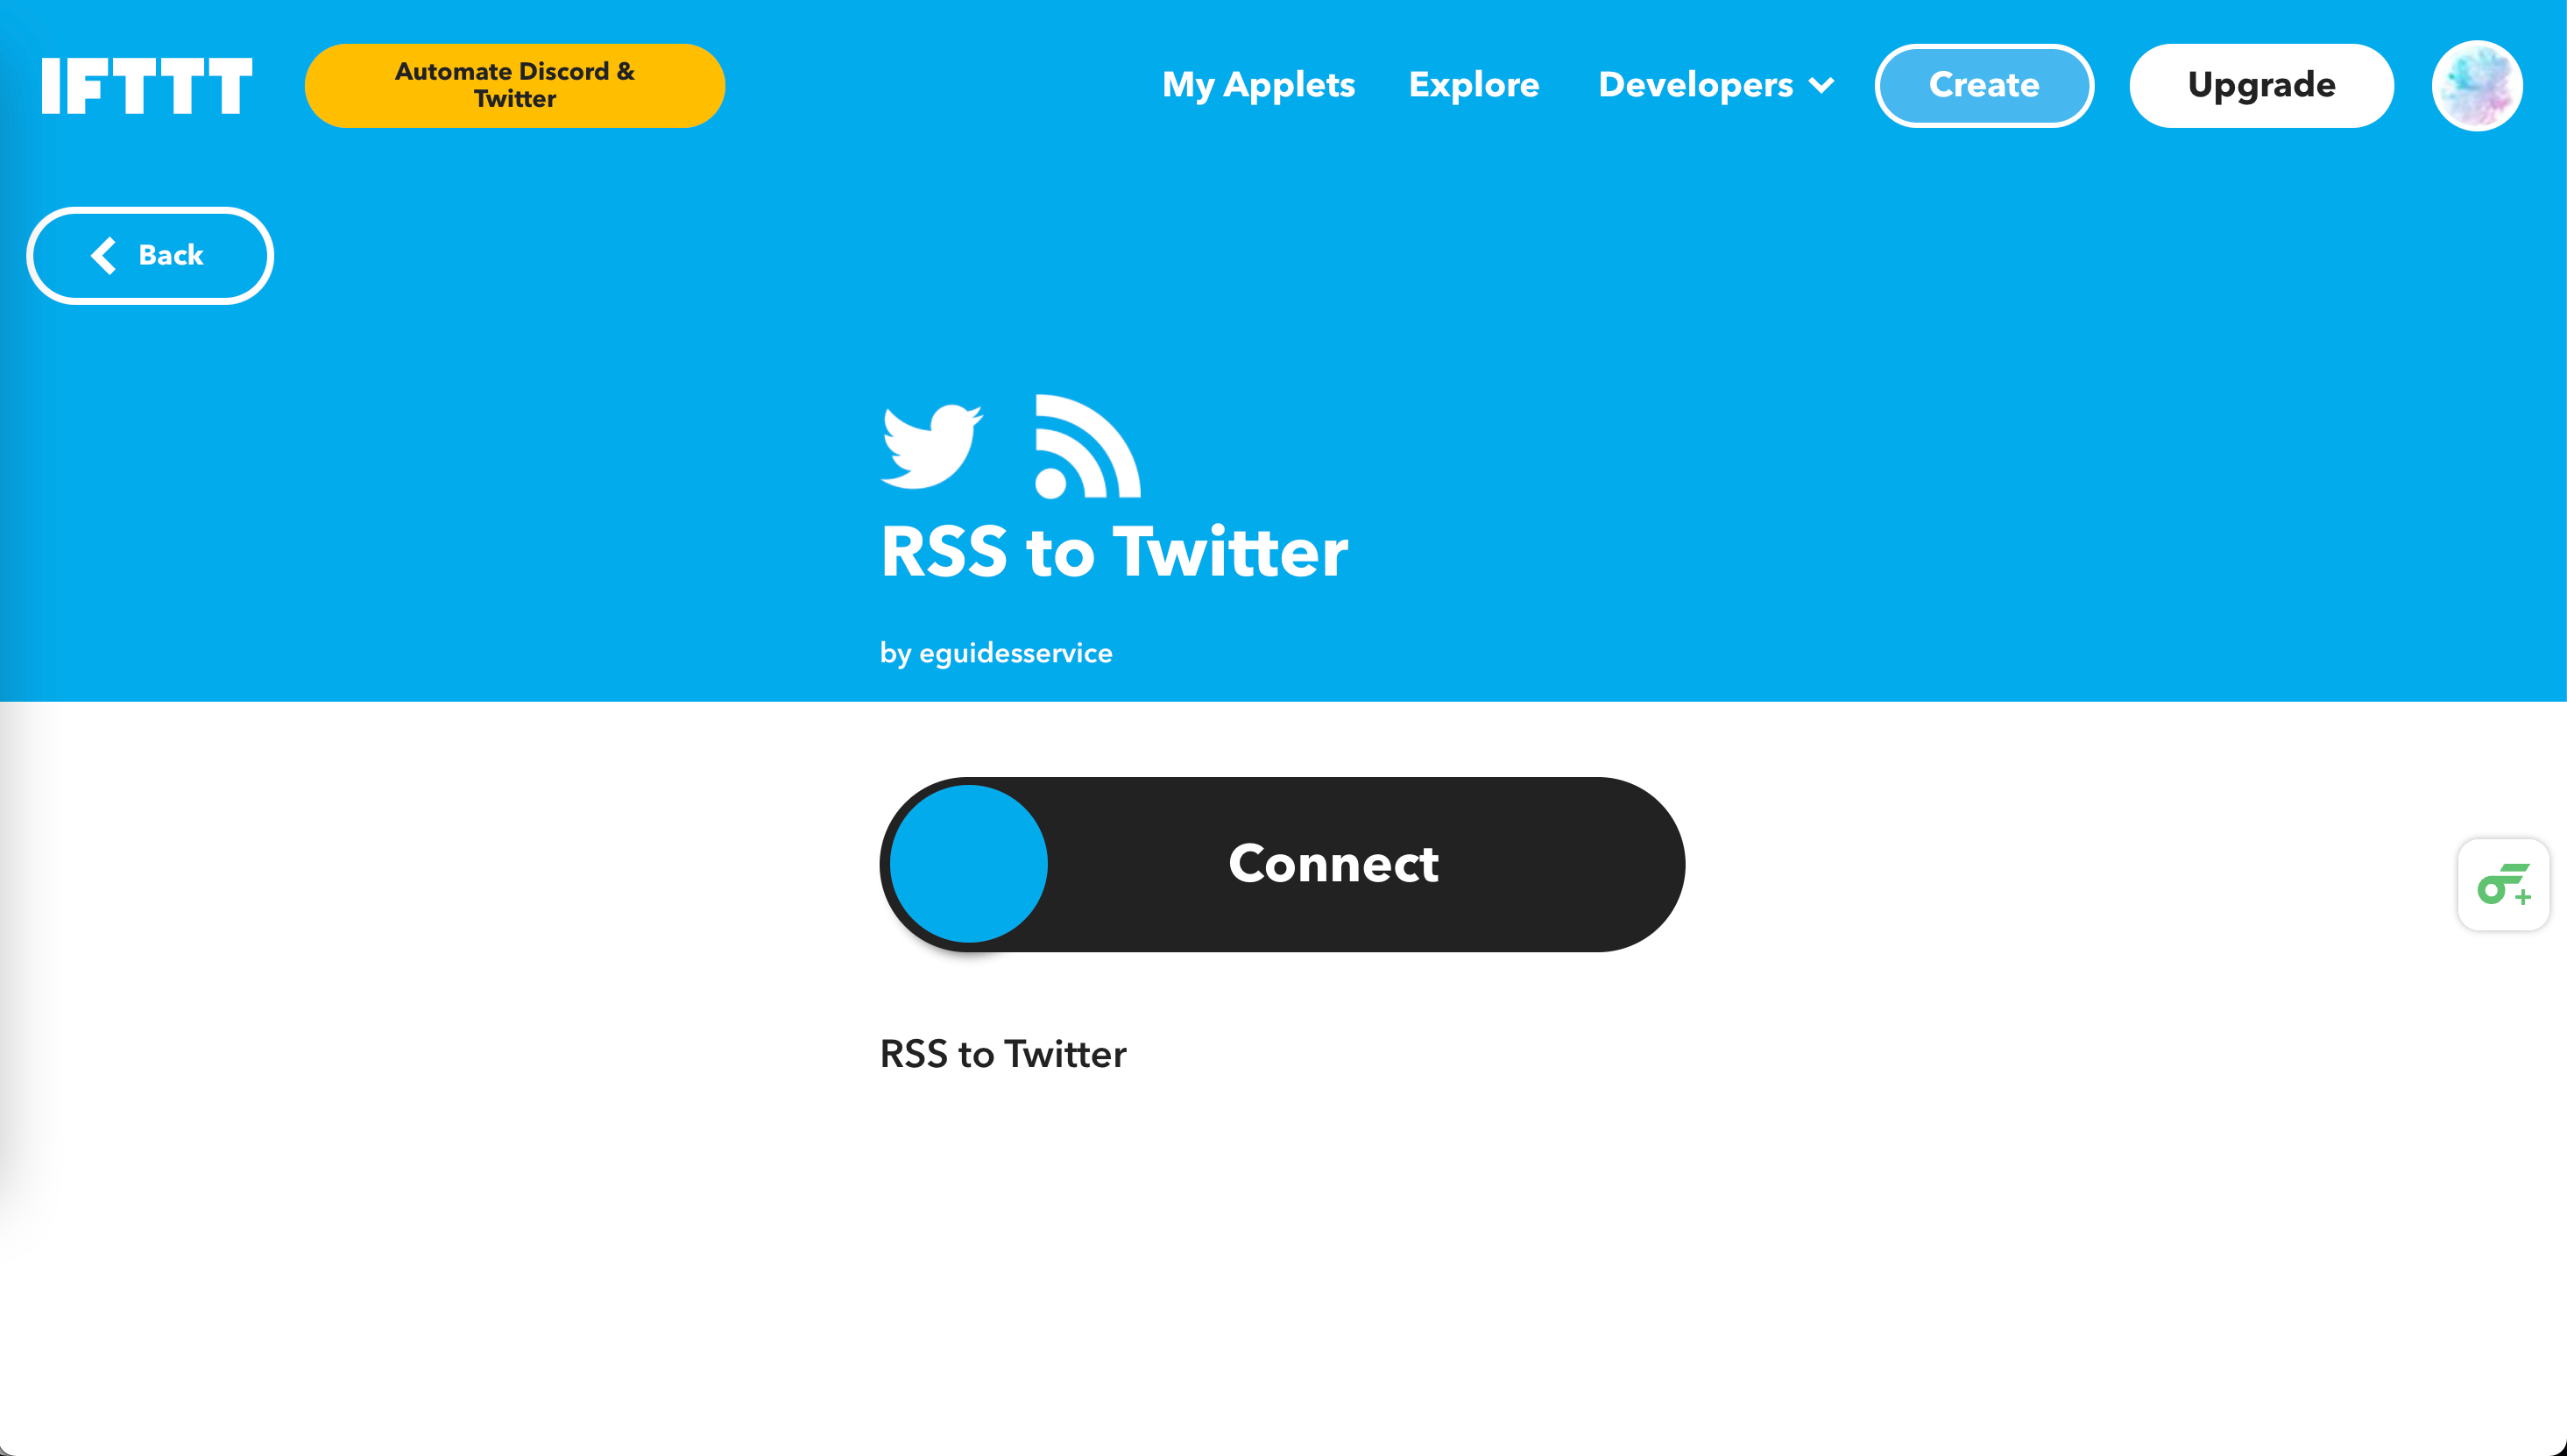Open the user profile dropdown menu
2567x1456 pixels.
(x=2477, y=85)
